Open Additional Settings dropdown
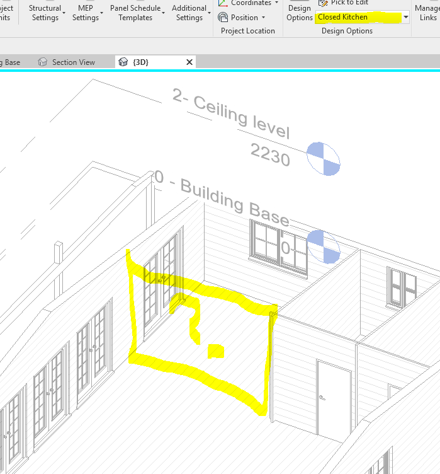Screen dimensions: 440x474 point(191,13)
